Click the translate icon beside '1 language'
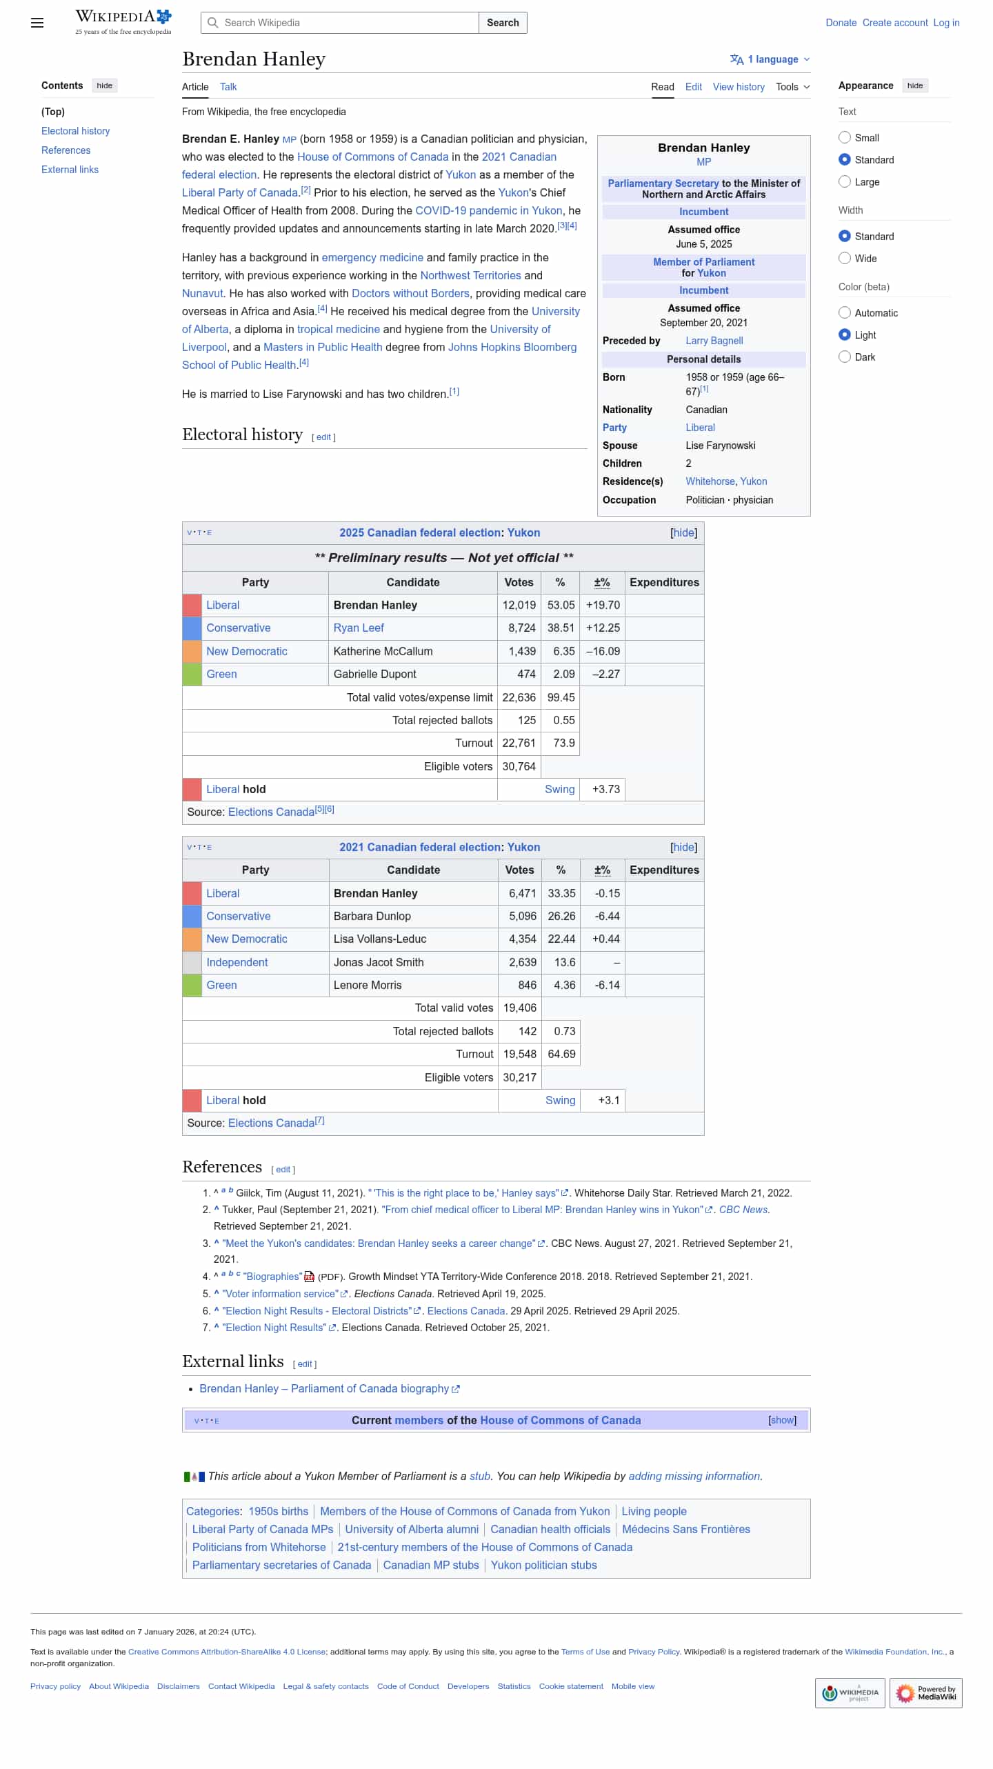Viewport: 993px width, 1769px height. (736, 59)
